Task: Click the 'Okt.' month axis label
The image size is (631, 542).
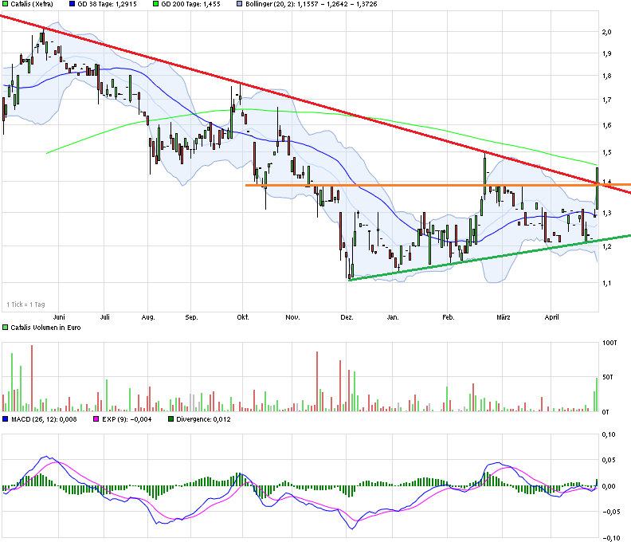Action: (x=243, y=317)
